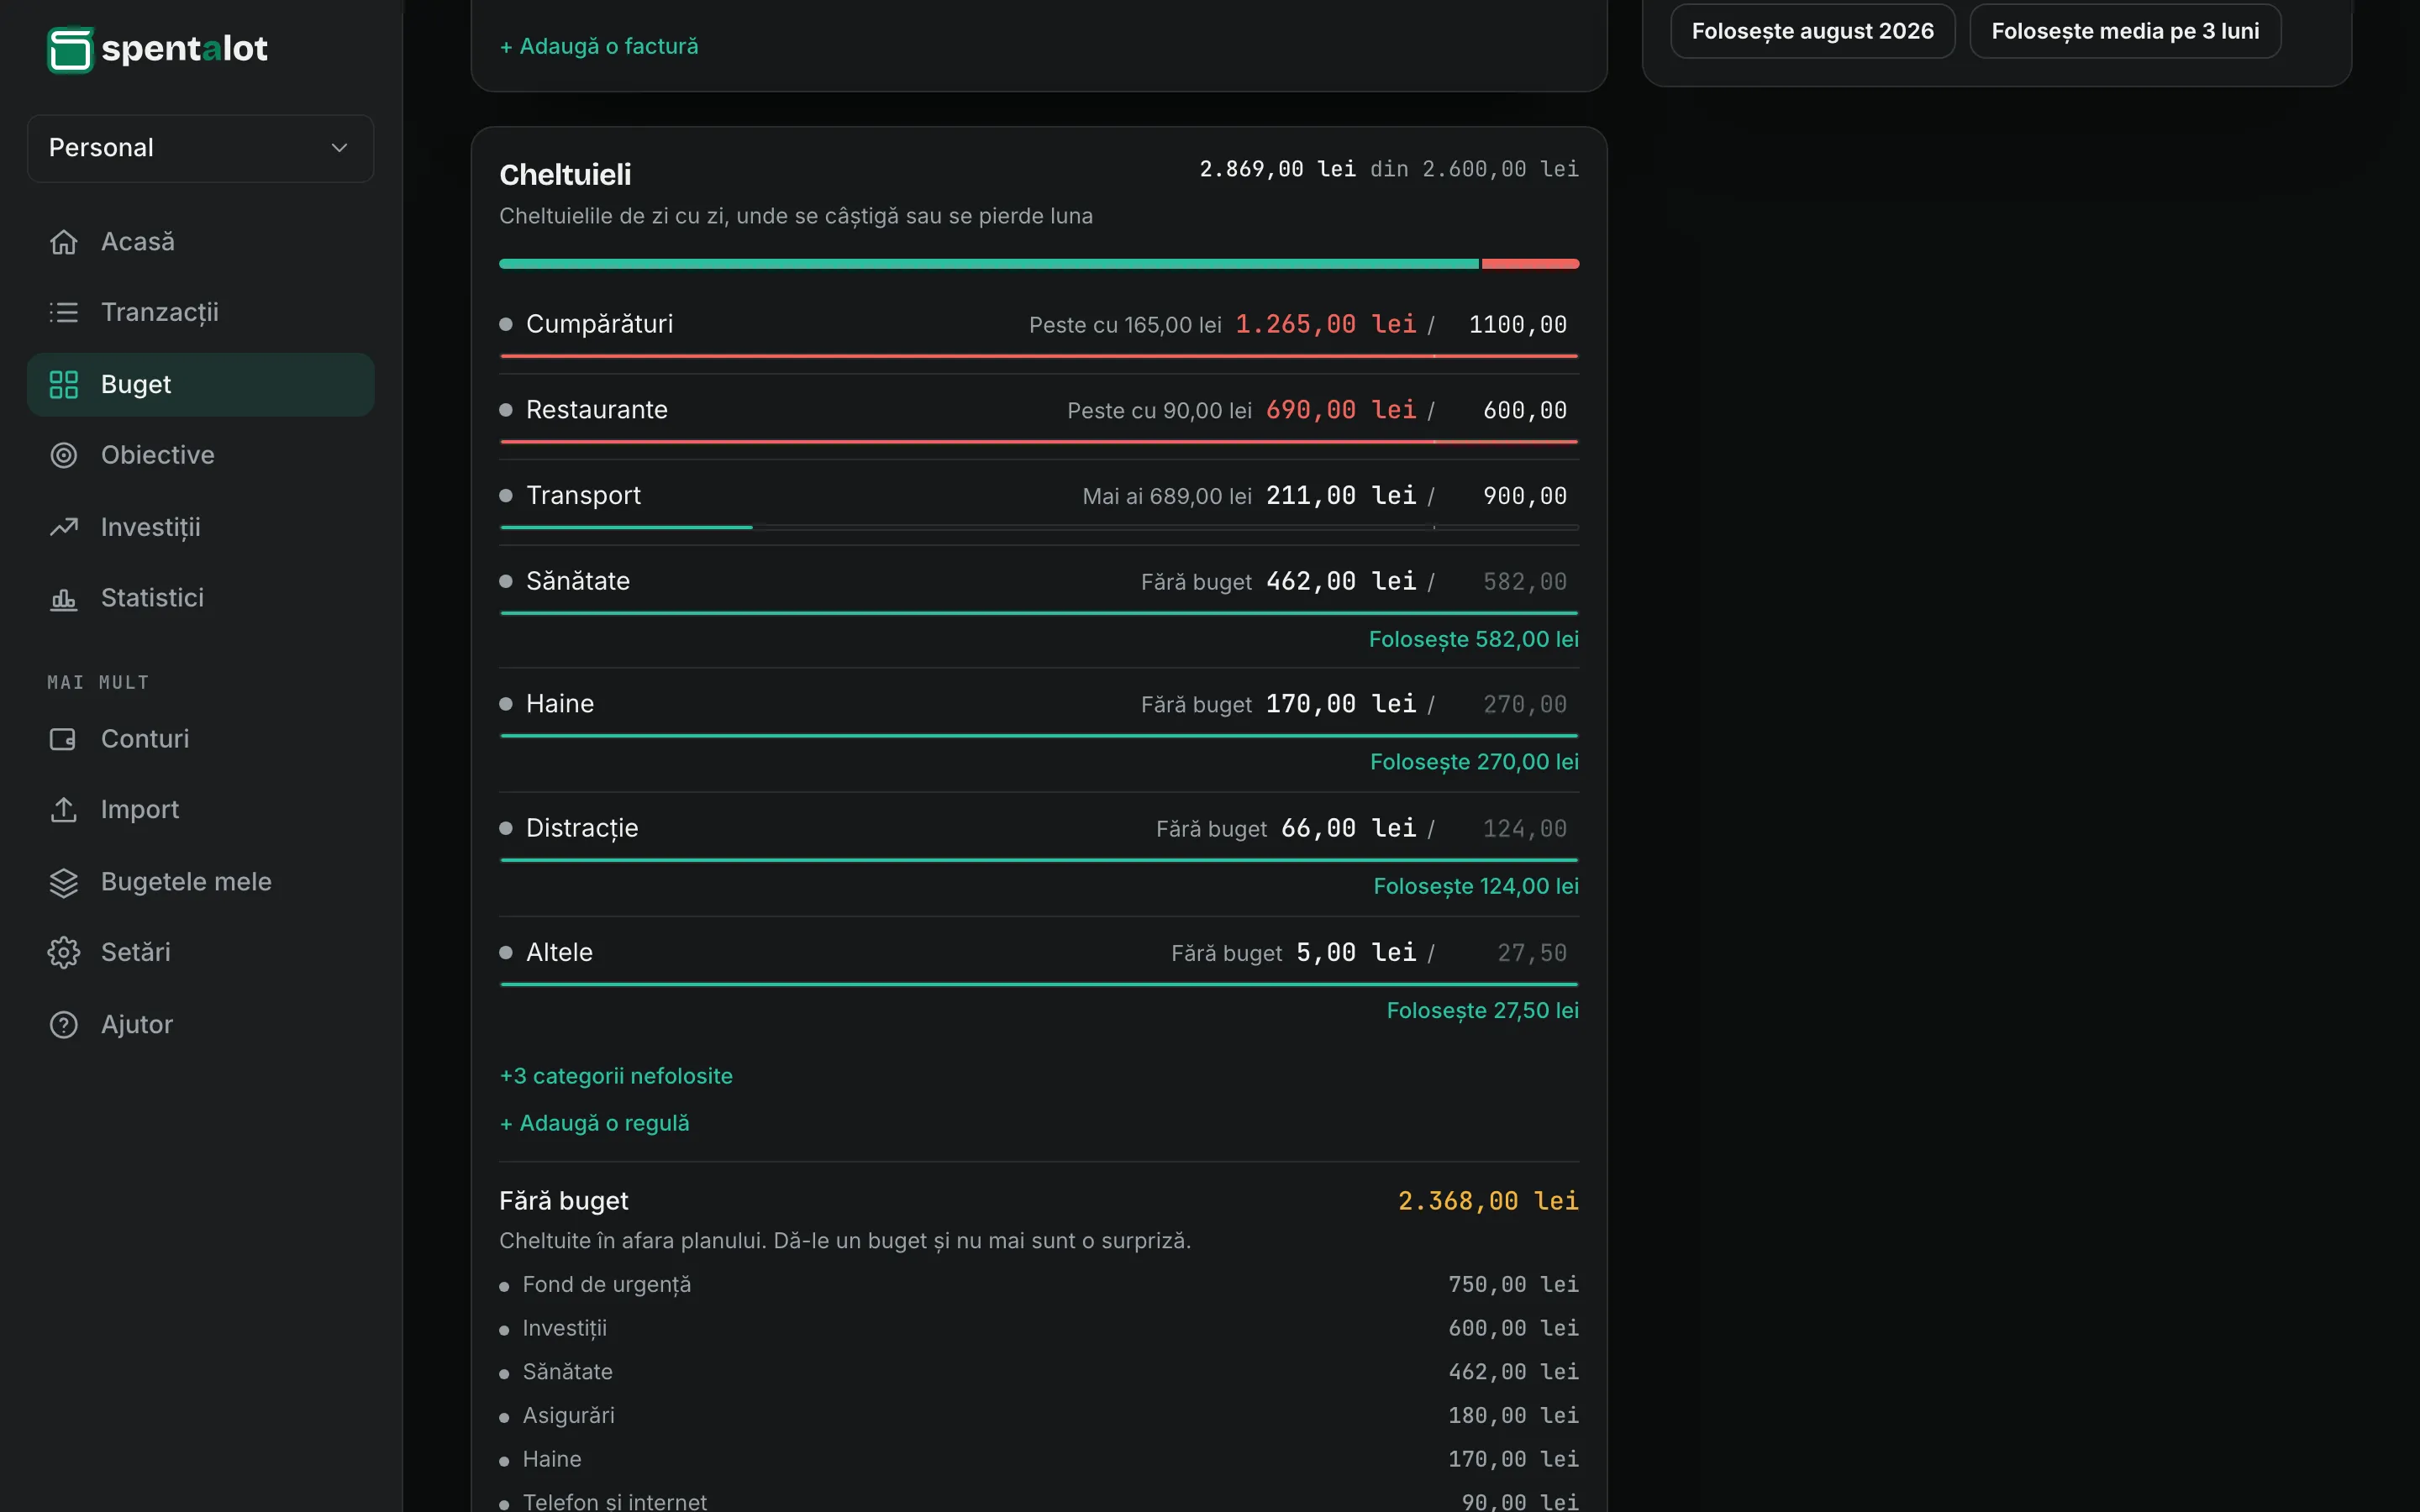Click the Adaugă o regulă link
The height and width of the screenshot is (1512, 2420).
(x=595, y=1123)
